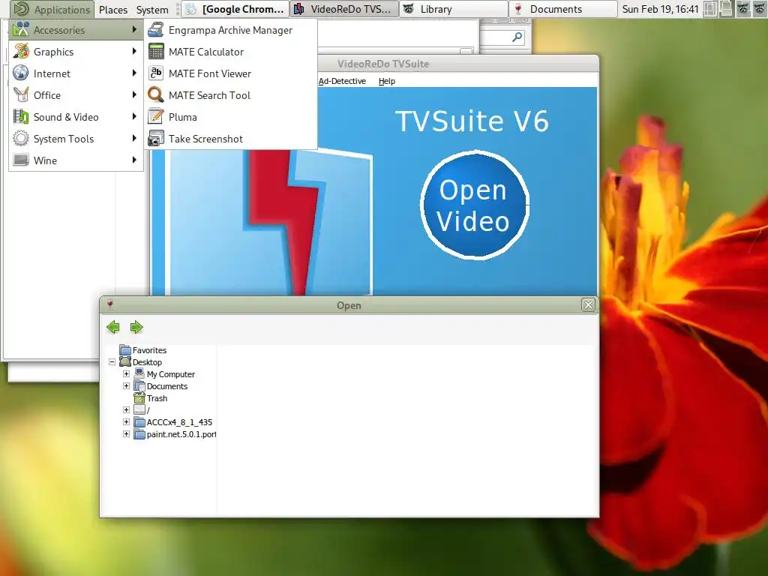Switch to Library taskbar window
The width and height of the screenshot is (768, 576).
point(454,9)
